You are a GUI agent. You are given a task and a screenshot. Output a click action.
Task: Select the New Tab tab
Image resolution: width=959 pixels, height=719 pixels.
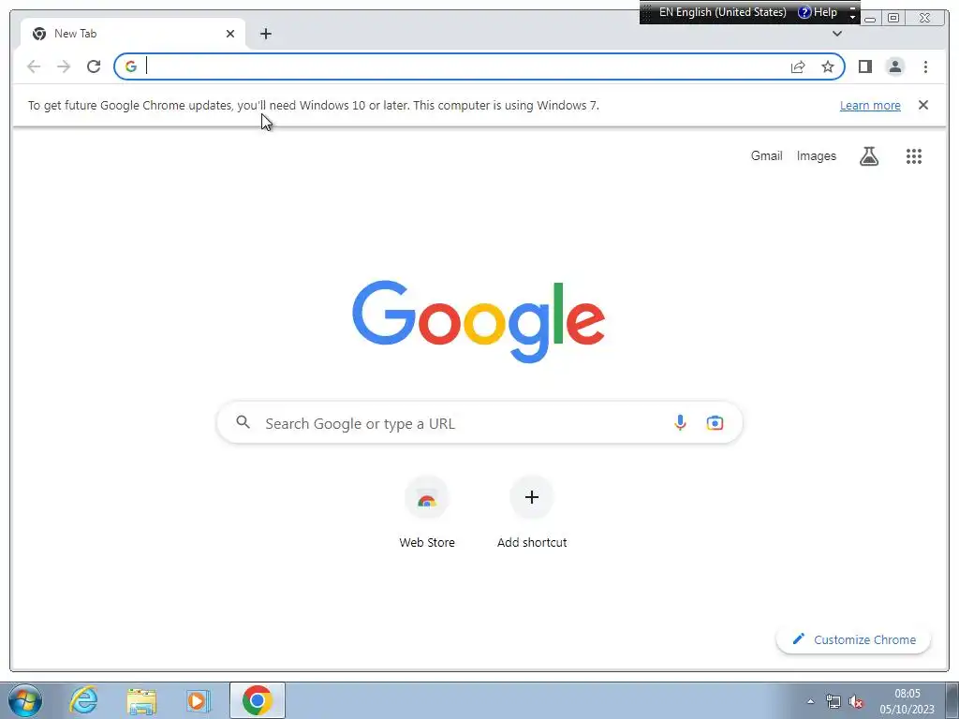(133, 34)
